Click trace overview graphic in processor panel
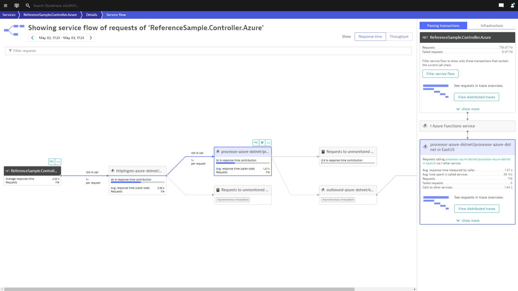This screenshot has height=291, width=518. pos(436,203)
